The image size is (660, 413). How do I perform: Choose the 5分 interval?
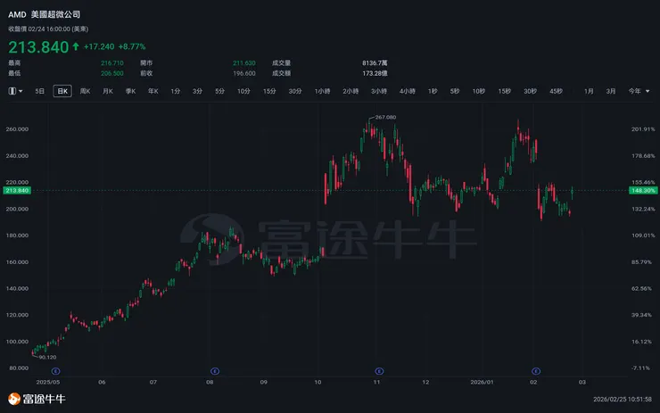point(219,91)
